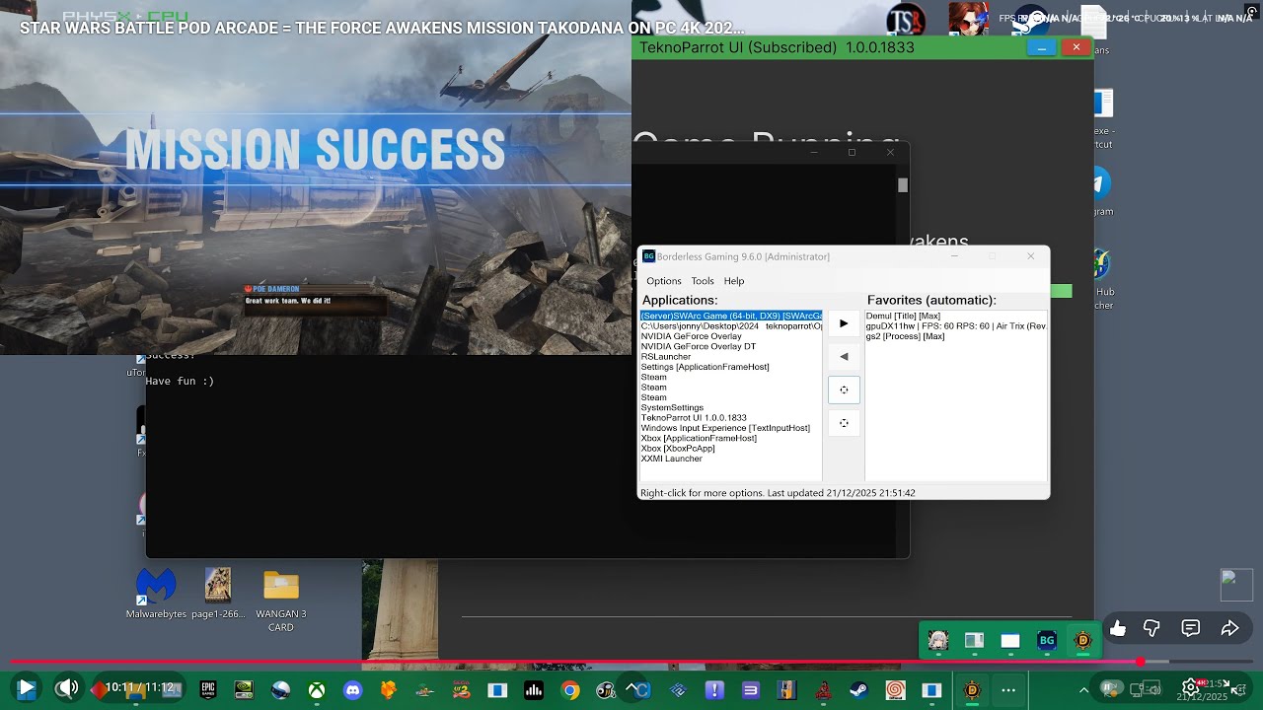Select XXMI Launcher in Applications list

[672, 459]
